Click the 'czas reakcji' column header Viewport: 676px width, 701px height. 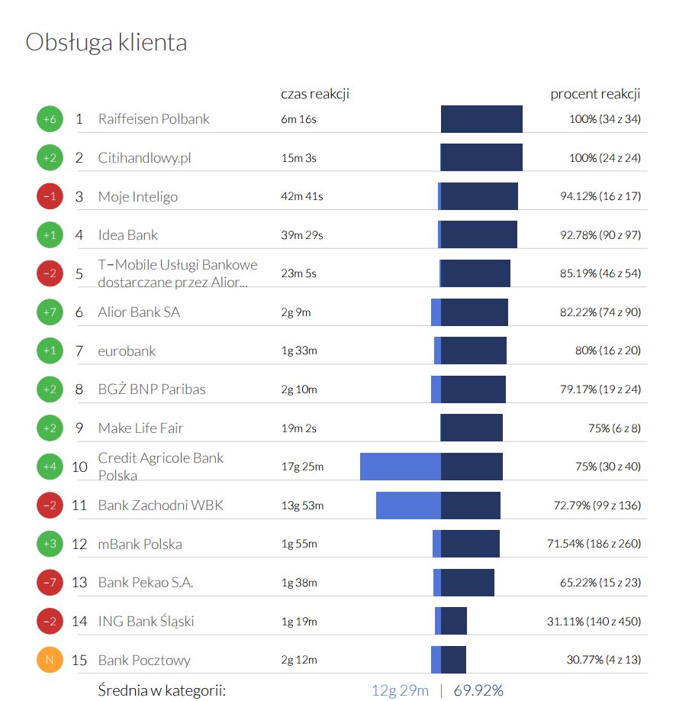click(315, 94)
